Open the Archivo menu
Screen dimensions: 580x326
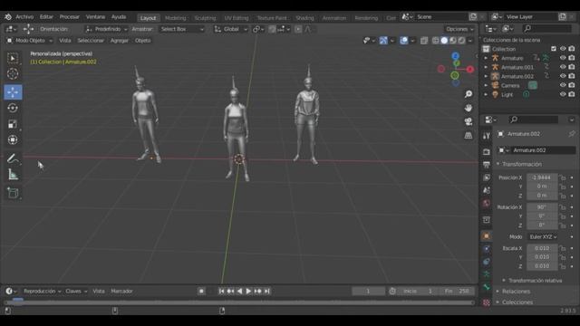tap(24, 17)
